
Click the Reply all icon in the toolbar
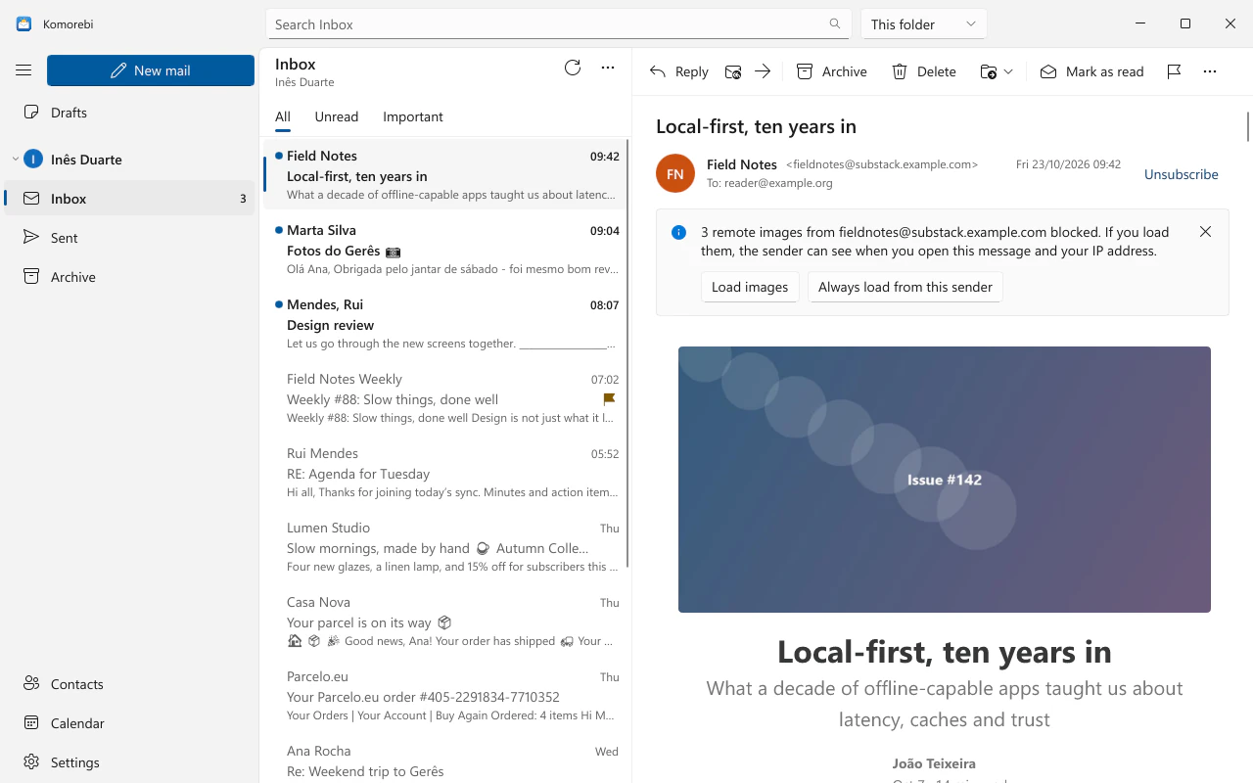733,71
